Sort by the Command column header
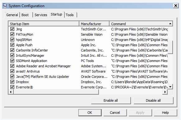Viewport: 181px width, 120px height. coord(138,24)
